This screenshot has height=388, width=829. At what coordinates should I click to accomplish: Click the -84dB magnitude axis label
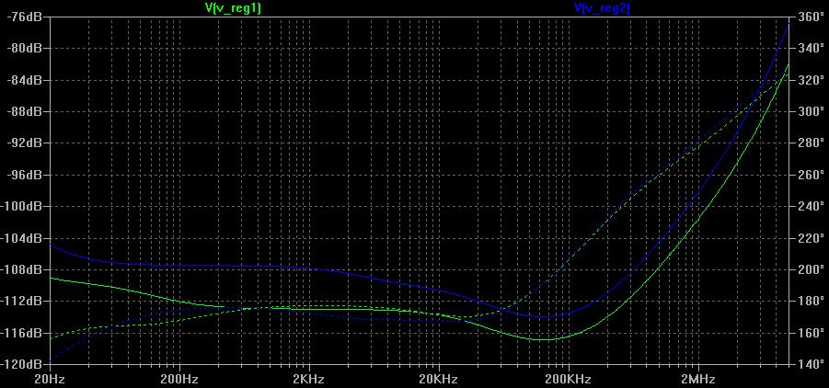pyautogui.click(x=24, y=80)
